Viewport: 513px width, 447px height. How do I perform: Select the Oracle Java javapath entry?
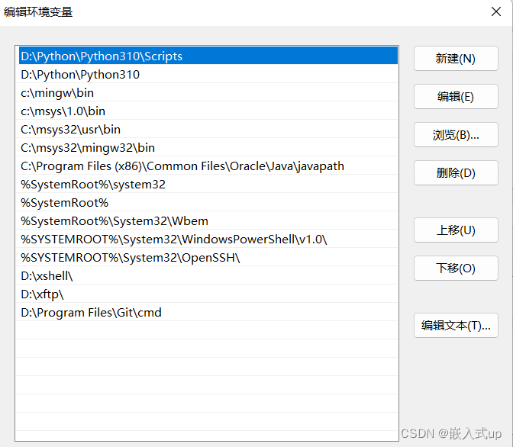208,166
